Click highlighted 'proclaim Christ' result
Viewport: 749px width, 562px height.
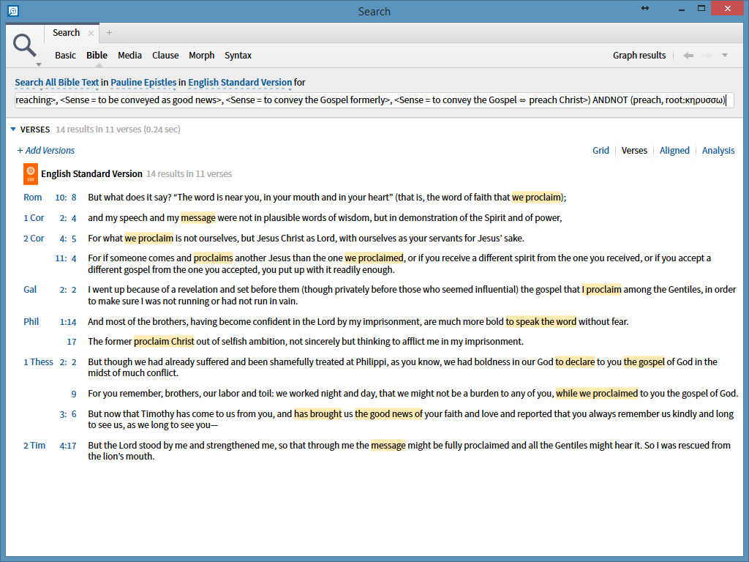tap(164, 341)
